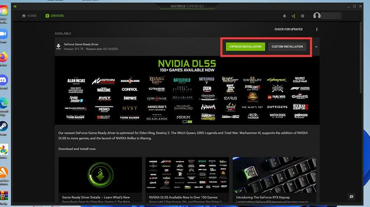The width and height of the screenshot is (370, 207).
Task: Click 'Introducing The GeForce RTX Keycap' title
Action: 263,197
